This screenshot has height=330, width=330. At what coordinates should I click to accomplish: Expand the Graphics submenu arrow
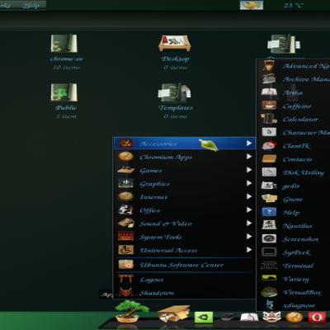(249, 183)
